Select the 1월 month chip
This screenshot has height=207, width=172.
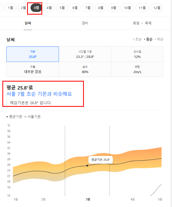click(11, 8)
